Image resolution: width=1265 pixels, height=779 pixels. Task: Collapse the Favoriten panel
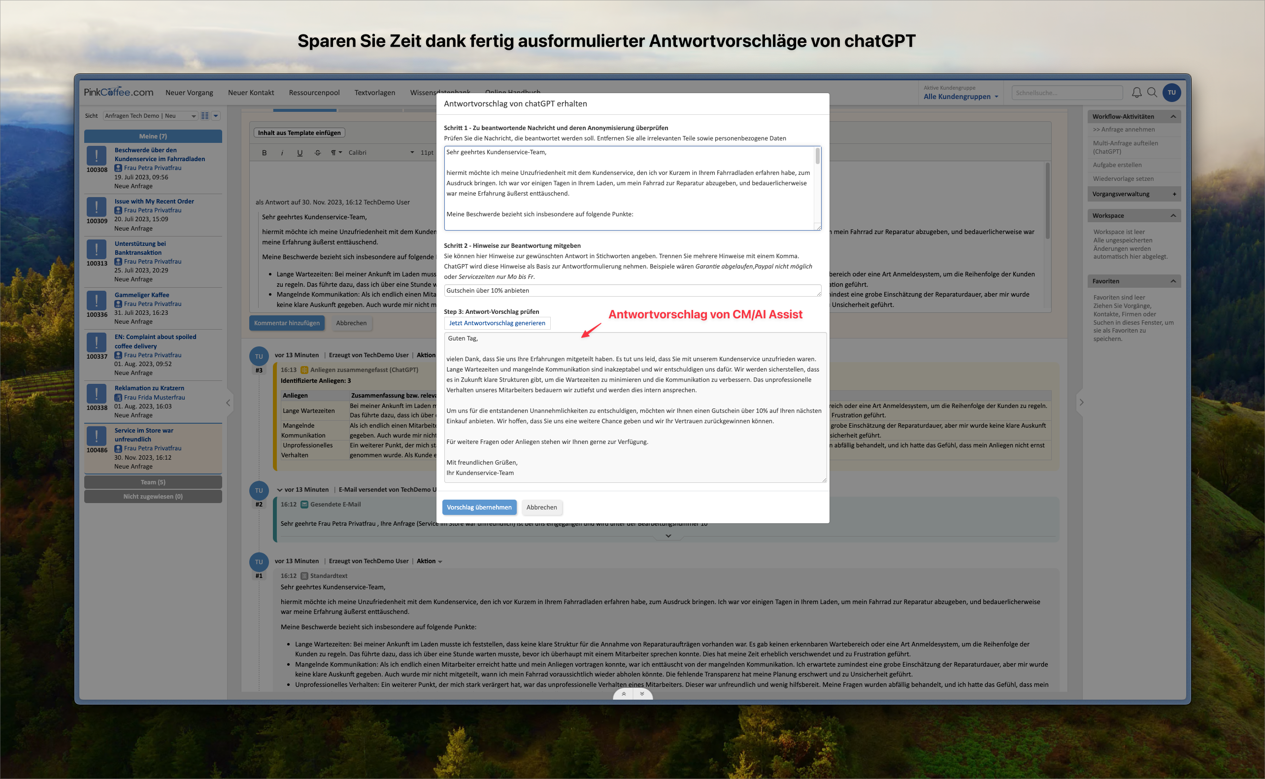1173,281
